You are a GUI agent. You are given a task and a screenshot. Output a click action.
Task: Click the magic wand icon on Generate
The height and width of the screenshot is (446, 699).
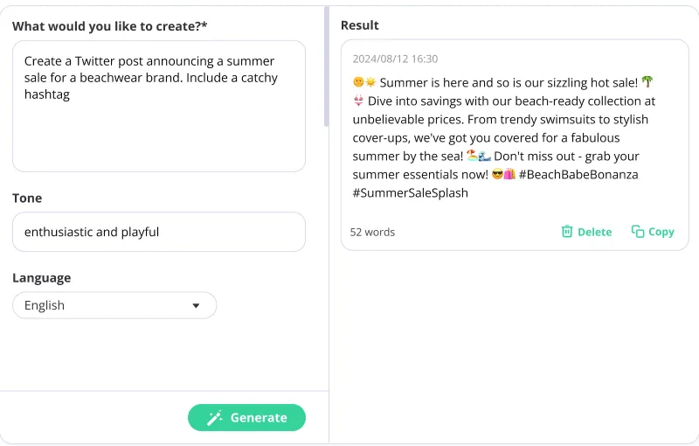coord(214,418)
